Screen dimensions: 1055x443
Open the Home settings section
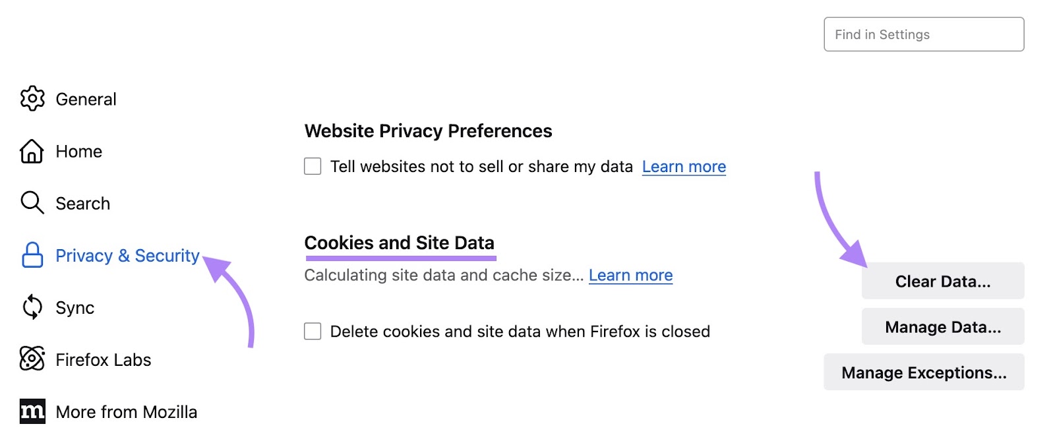coord(78,152)
